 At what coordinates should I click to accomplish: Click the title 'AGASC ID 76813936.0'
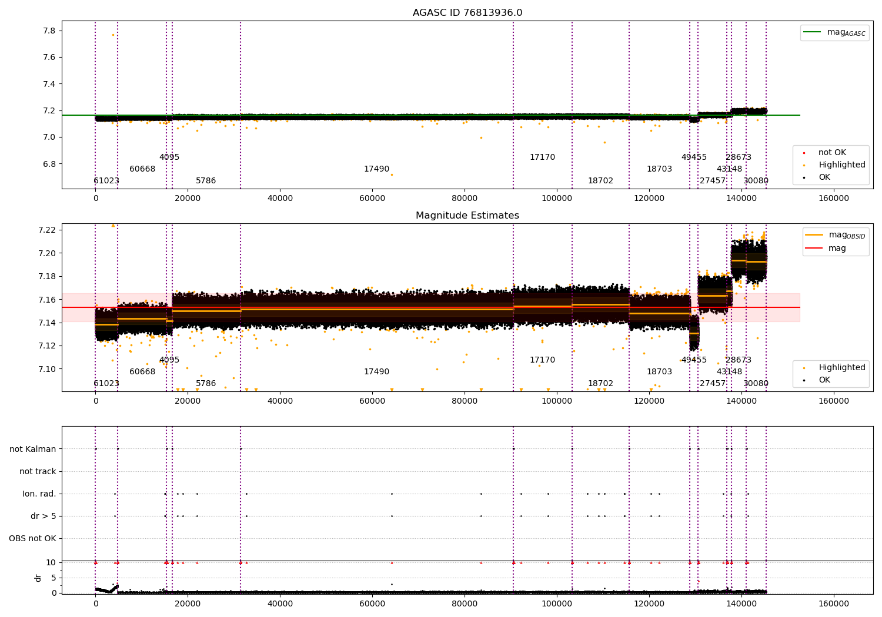pyautogui.click(x=467, y=13)
